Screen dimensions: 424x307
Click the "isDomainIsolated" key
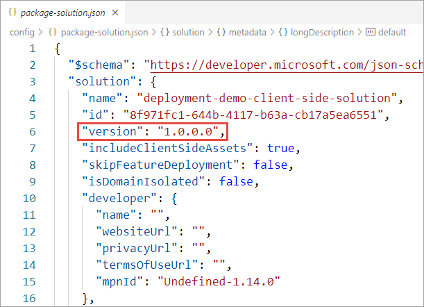click(144, 182)
